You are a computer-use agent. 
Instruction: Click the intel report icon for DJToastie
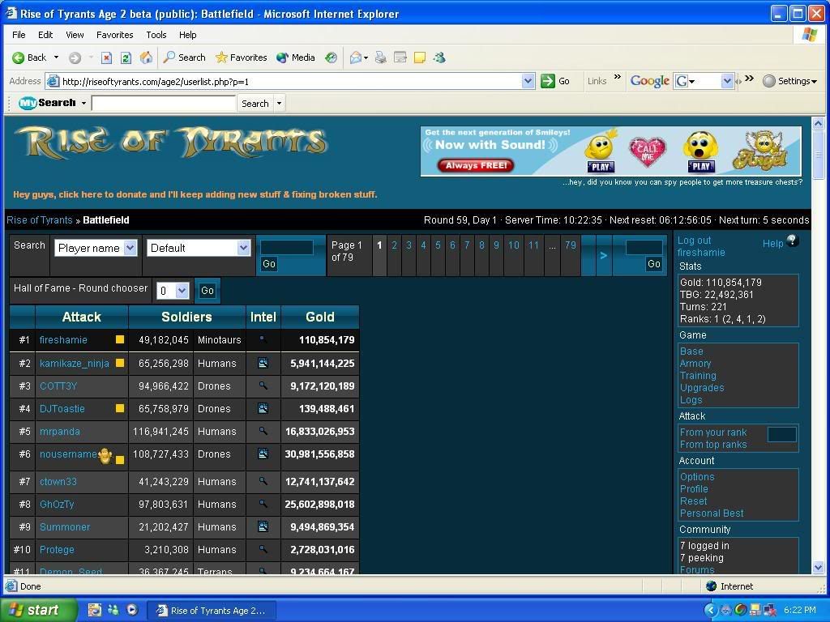263,408
